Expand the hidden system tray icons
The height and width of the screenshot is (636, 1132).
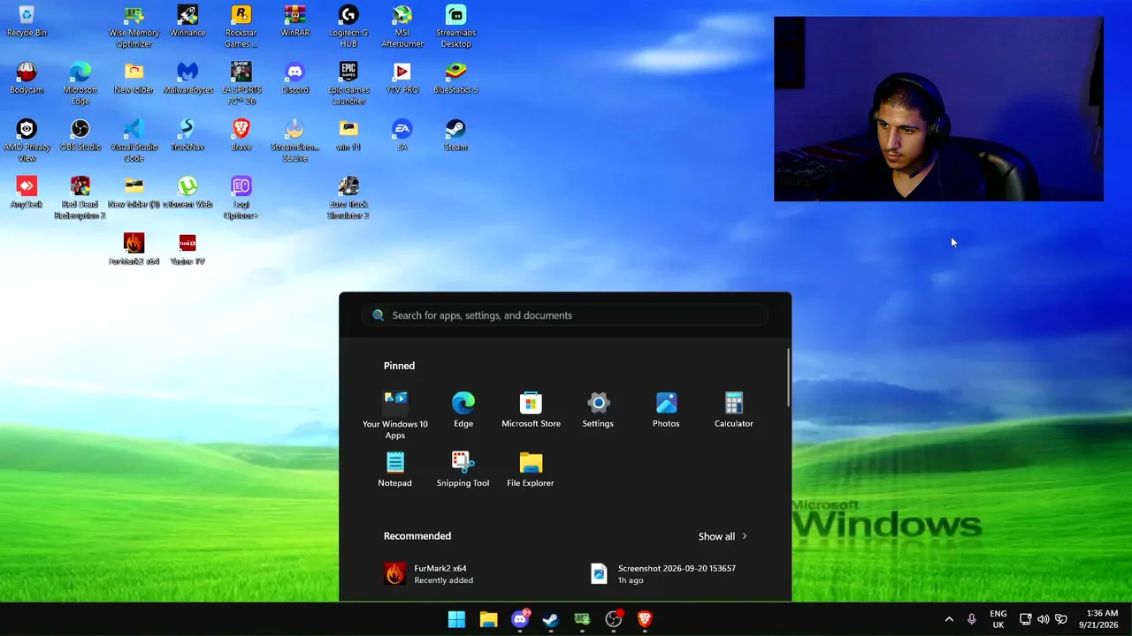[x=949, y=619]
